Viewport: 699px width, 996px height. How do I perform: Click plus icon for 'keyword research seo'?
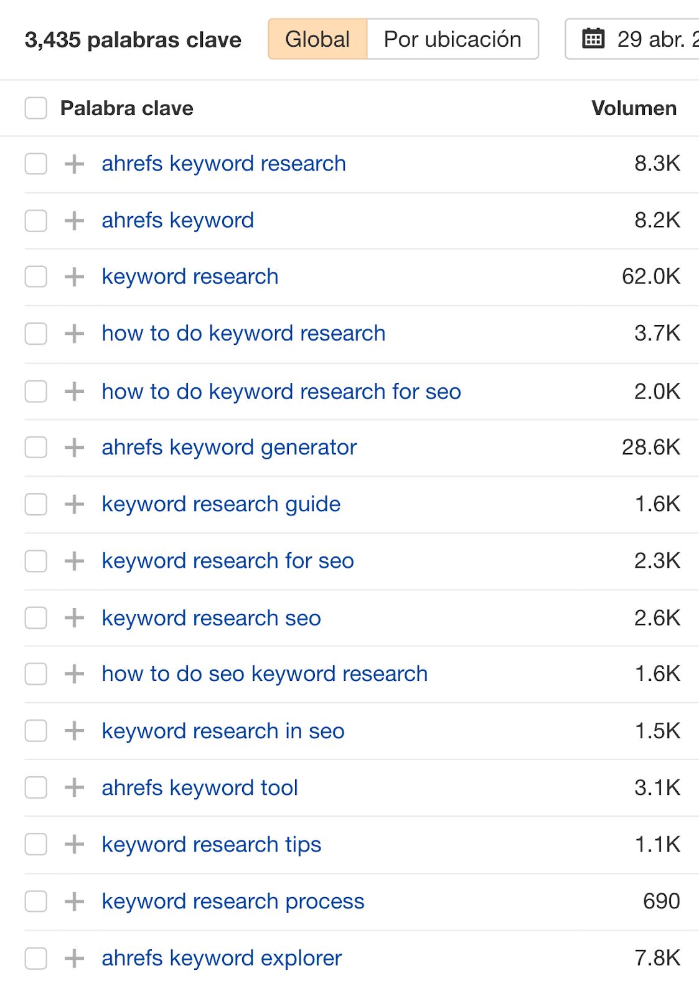(74, 618)
